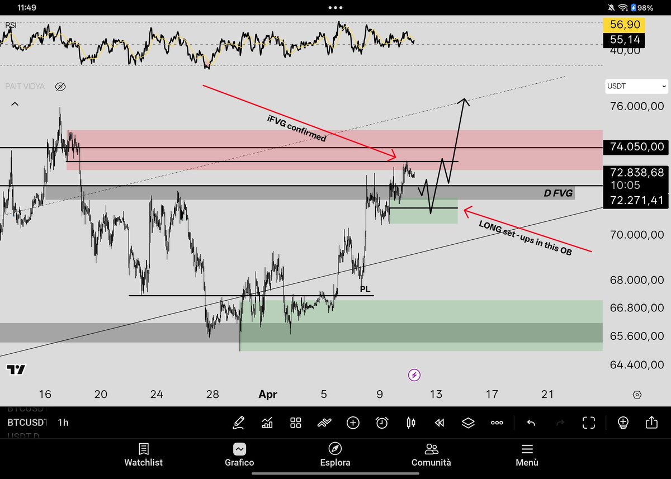The image size is (671, 479).
Task: Tap the circled plus compare icon
Action: (353, 423)
